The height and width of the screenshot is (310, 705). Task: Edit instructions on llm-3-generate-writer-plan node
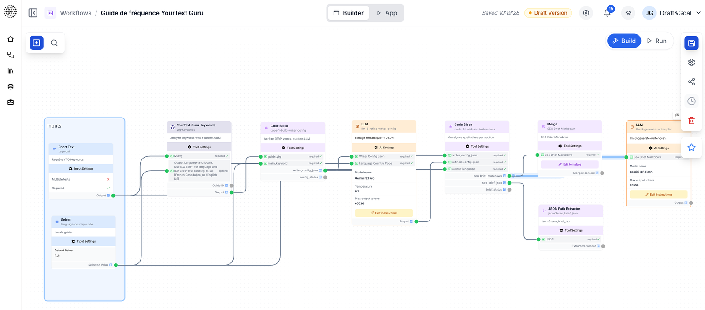pos(659,194)
